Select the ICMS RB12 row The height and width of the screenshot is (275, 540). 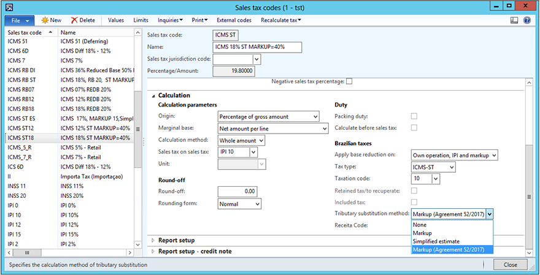tap(69, 99)
